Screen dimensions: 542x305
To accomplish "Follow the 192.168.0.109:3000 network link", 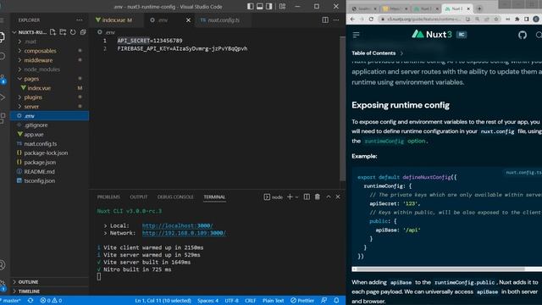I will point(184,233).
